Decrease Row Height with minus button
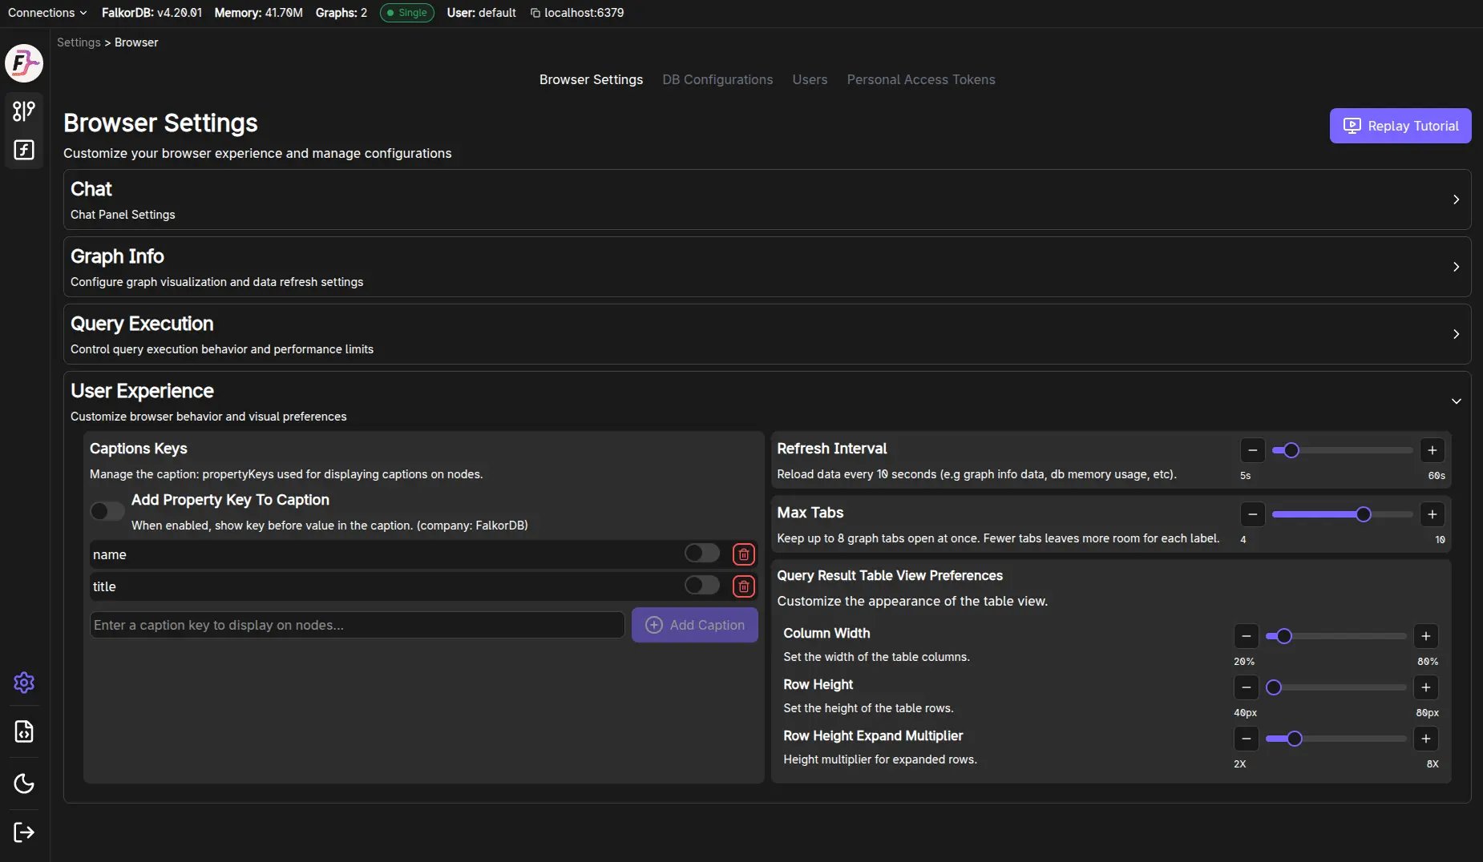Image resolution: width=1483 pixels, height=862 pixels. [x=1246, y=687]
